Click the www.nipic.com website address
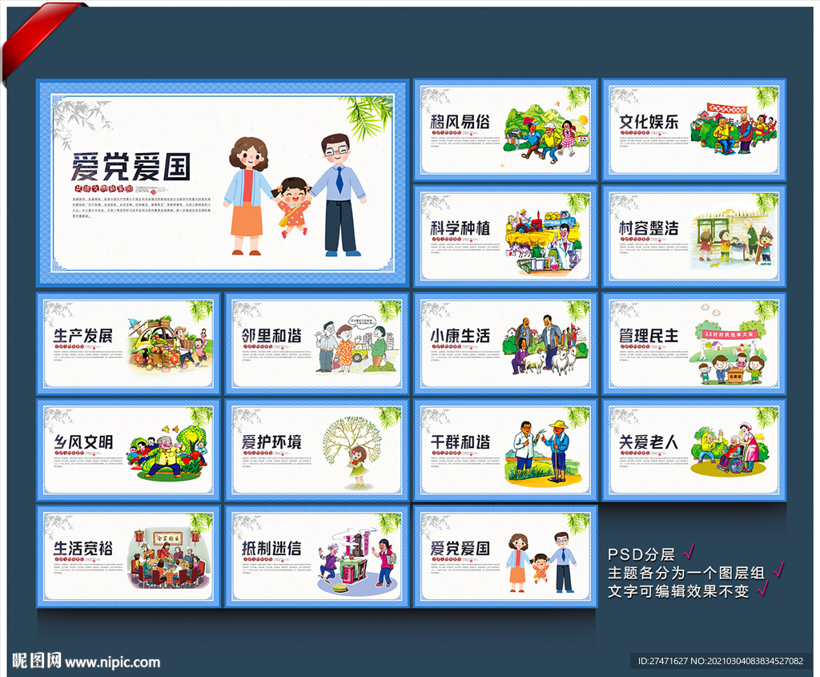 (112, 663)
